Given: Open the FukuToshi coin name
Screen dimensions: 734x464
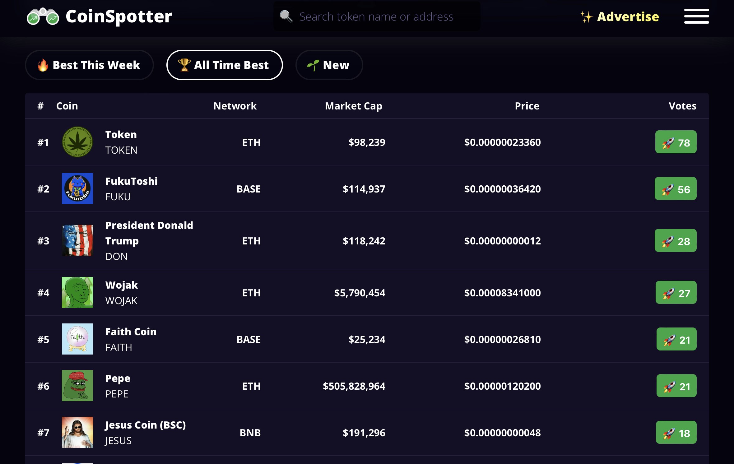Looking at the screenshot, I should click(x=132, y=181).
